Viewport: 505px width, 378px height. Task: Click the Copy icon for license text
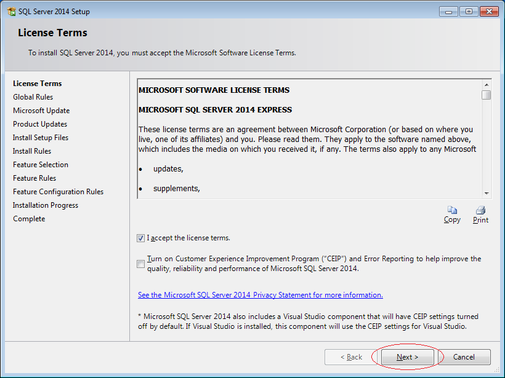[x=452, y=210]
